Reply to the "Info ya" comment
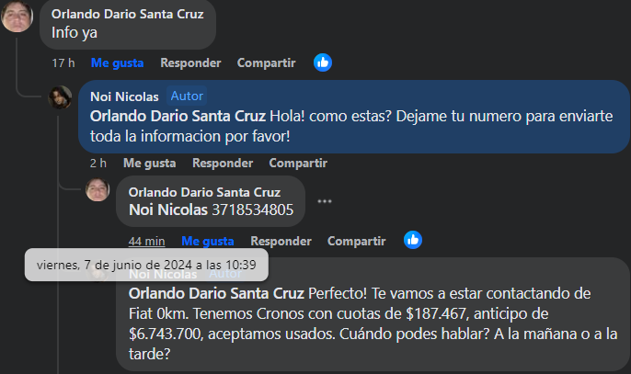The image size is (631, 374). 190,62
